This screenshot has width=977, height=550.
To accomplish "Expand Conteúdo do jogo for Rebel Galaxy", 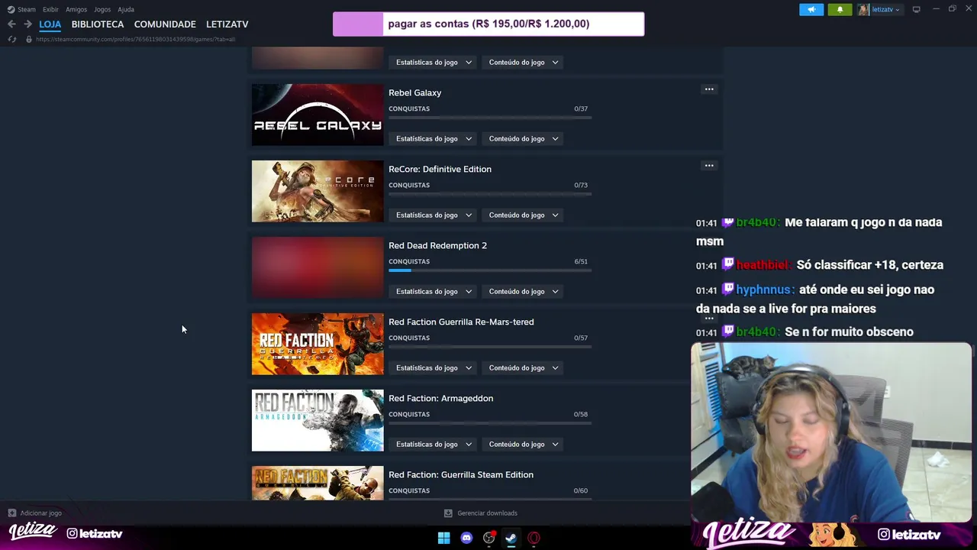I will [x=523, y=139].
